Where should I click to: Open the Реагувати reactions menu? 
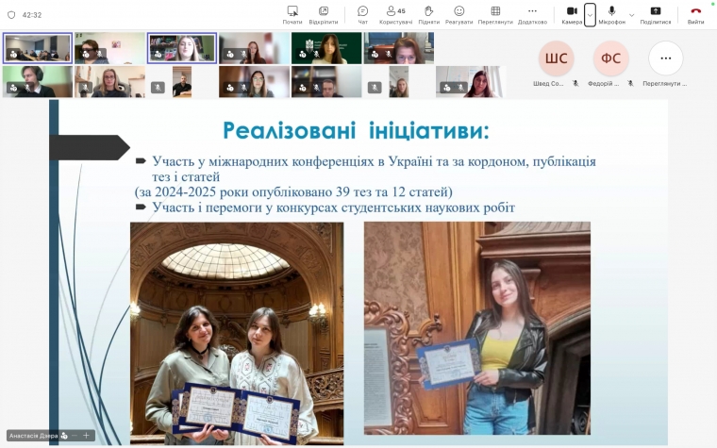coord(459,14)
